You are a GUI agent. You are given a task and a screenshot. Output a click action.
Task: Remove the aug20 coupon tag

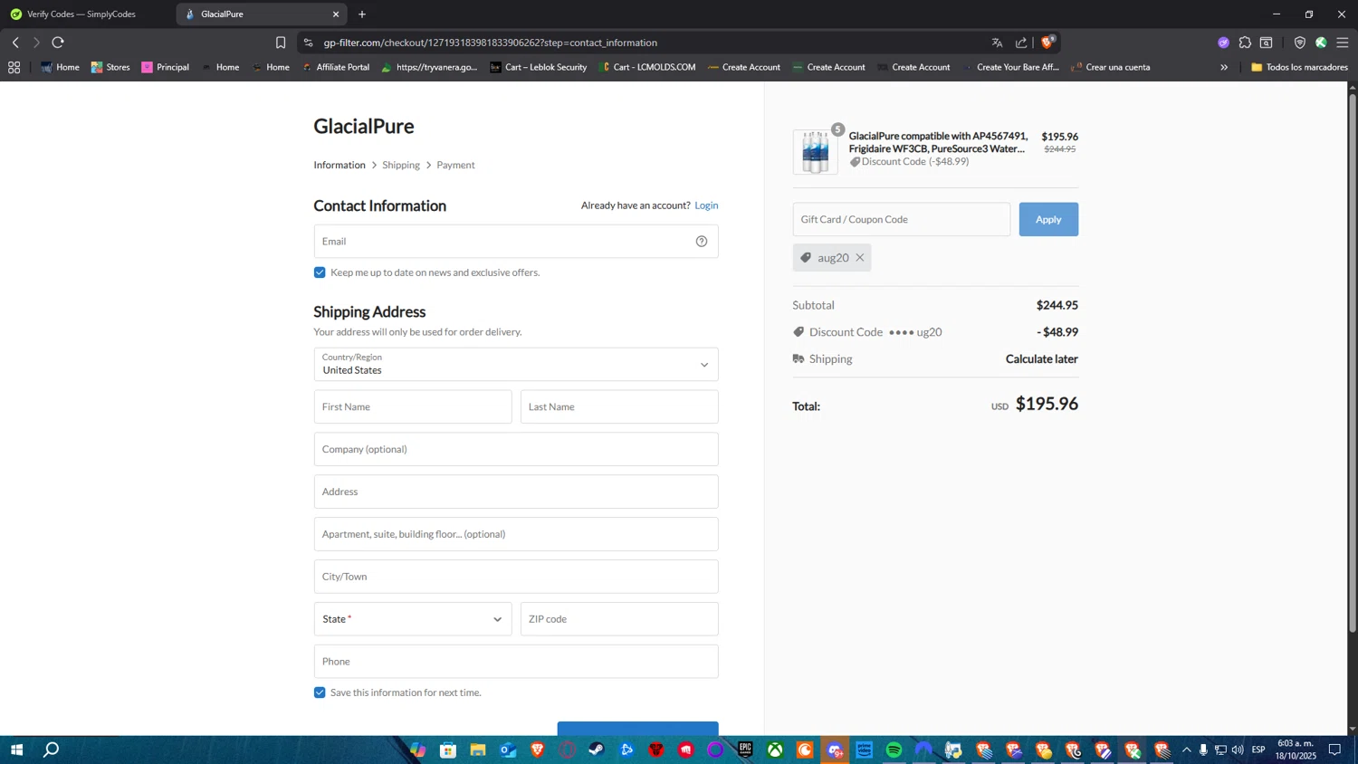coord(860,258)
